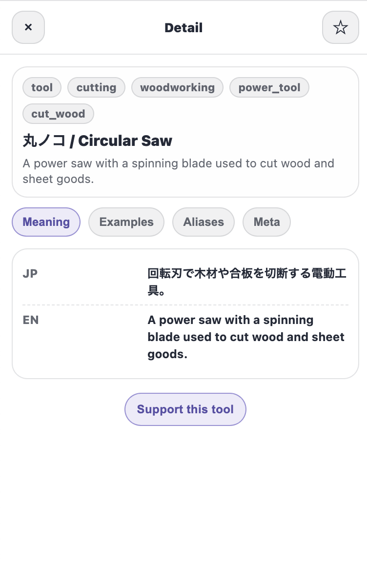The image size is (367, 566).
Task: Click the Detail header title
Action: coord(183,27)
